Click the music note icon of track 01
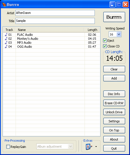Viewport: 130px width, 155px height. coord(6,35)
